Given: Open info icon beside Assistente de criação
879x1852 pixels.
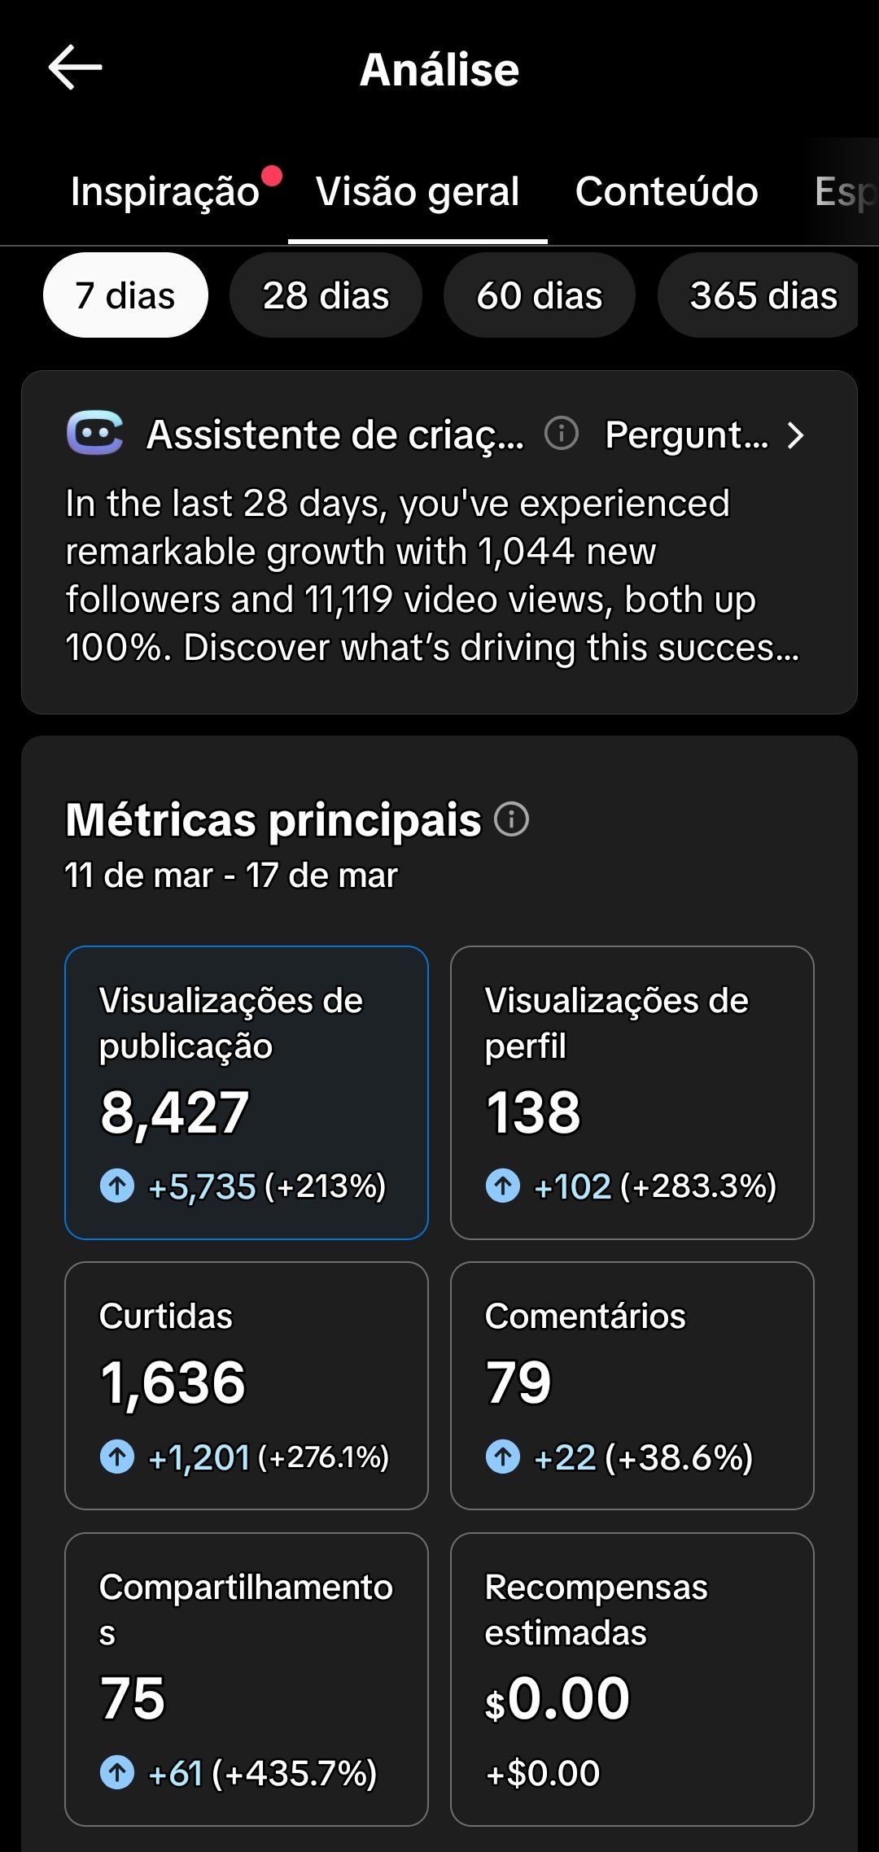Looking at the screenshot, I should tap(561, 433).
